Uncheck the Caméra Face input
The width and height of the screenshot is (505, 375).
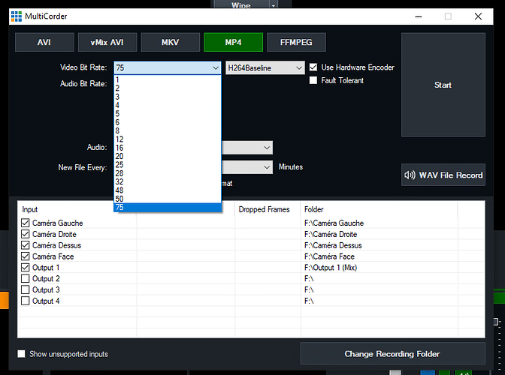[x=25, y=256]
